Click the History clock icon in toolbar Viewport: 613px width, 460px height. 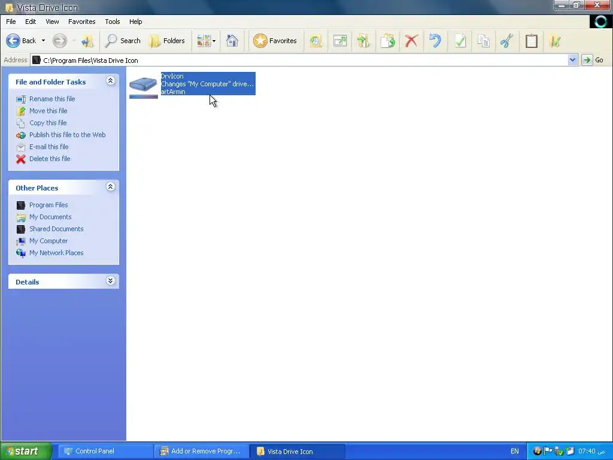pos(316,41)
